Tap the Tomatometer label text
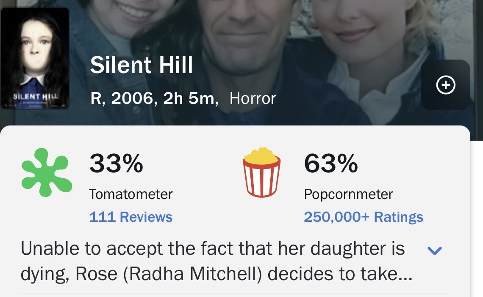The image size is (483, 297). pyautogui.click(x=130, y=194)
